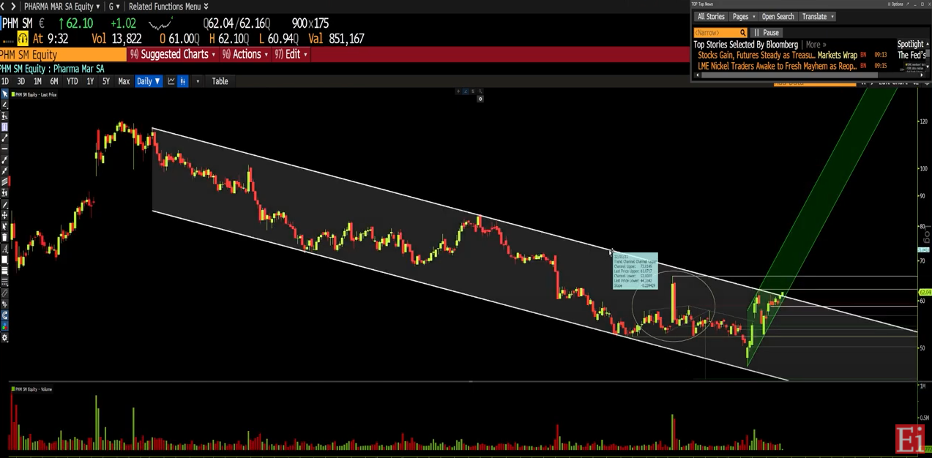Open the dashed line style icon

(x=4, y=282)
